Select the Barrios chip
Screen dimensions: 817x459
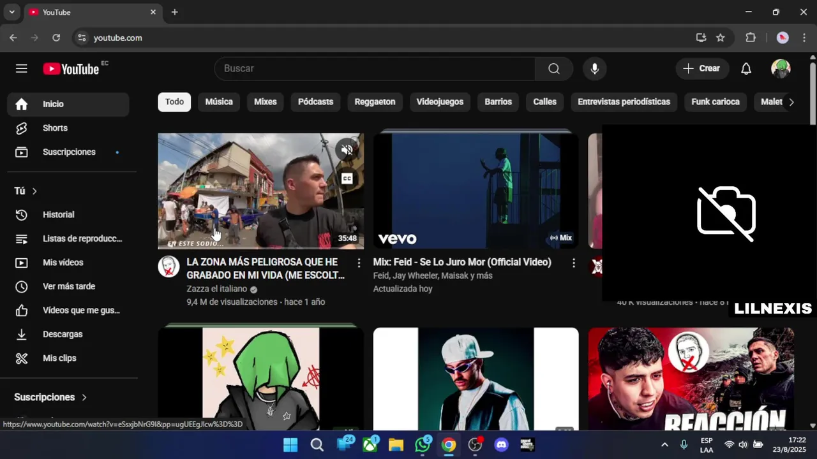(498, 102)
